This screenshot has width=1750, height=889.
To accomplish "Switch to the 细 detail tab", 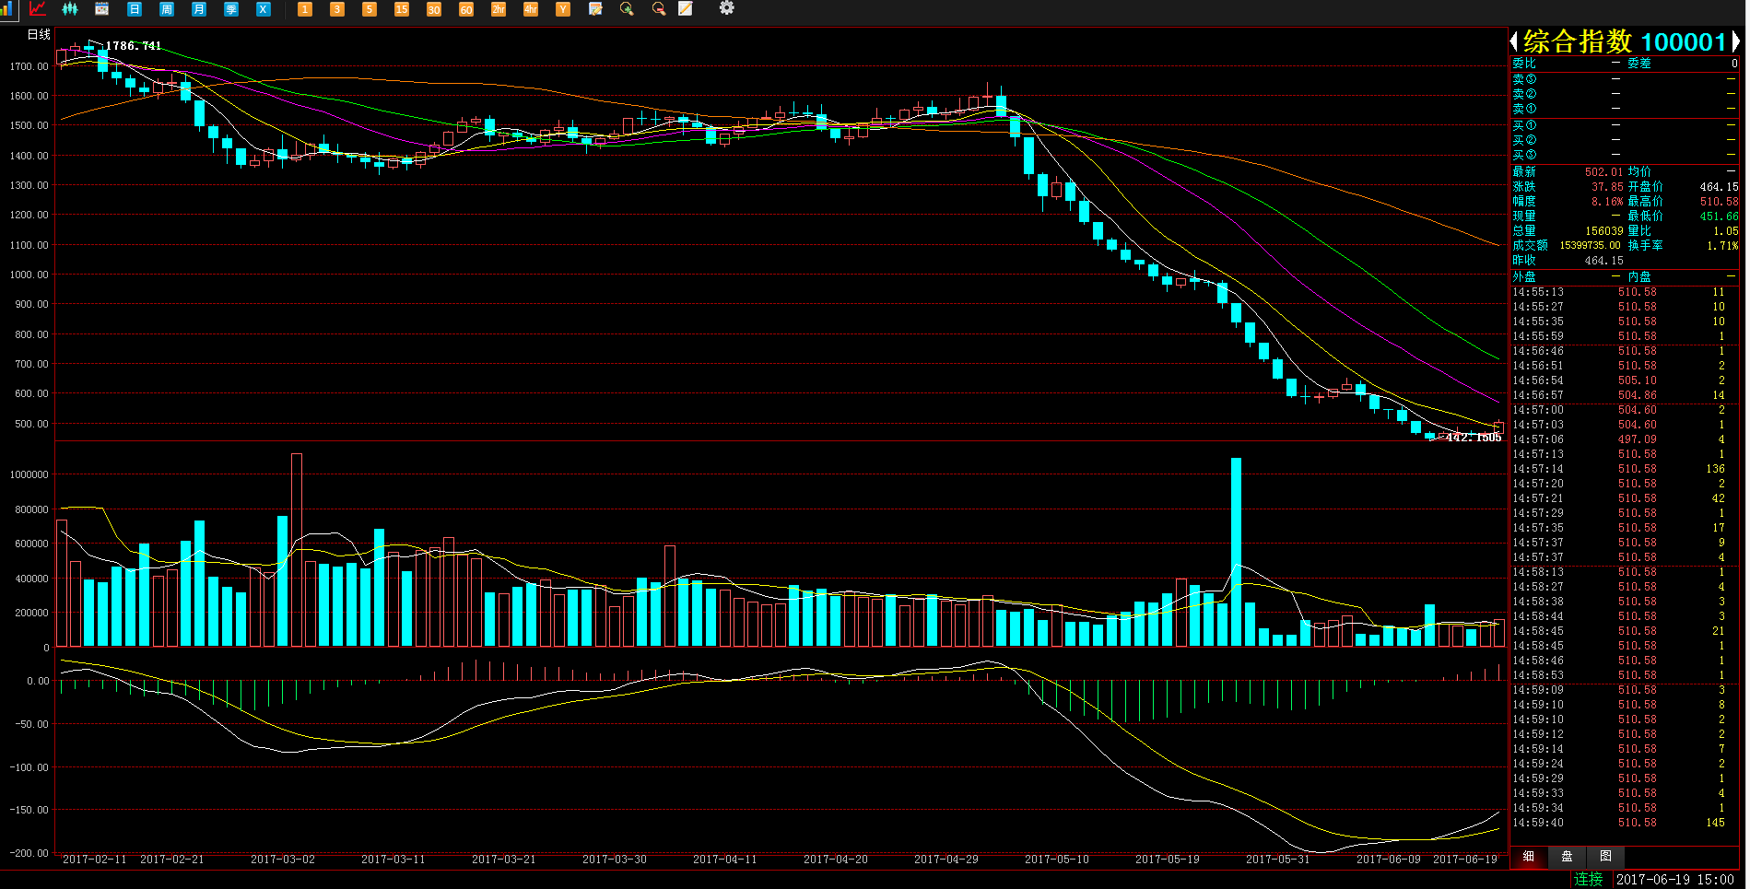I will (x=1529, y=857).
